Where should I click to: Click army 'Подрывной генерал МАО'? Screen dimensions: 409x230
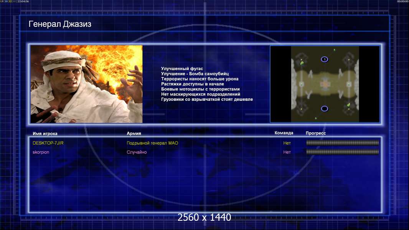point(152,143)
